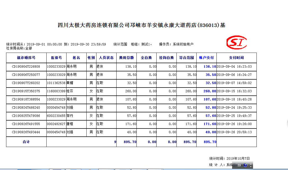The width and height of the screenshot is (288, 170).
Task: Click blue account payment 57.60
Action: click(211, 116)
